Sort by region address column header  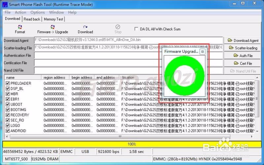pyautogui.click(x=55, y=77)
